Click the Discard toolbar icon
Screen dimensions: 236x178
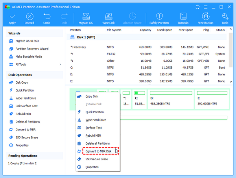(x=29, y=19)
